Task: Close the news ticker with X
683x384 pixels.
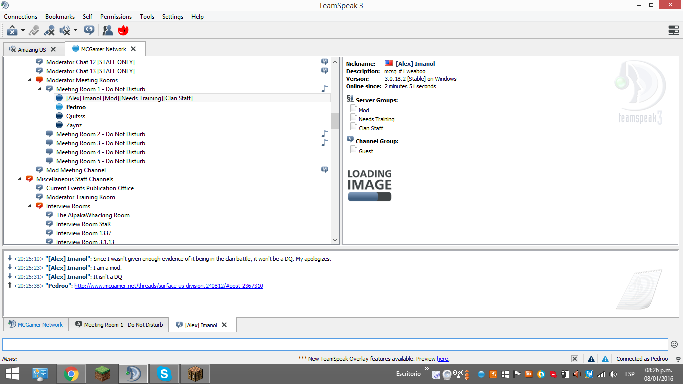Action: 575,359
